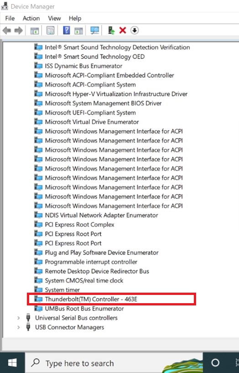The width and height of the screenshot is (239, 373).
Task: Open the Action menu
Action: (x=31, y=18)
